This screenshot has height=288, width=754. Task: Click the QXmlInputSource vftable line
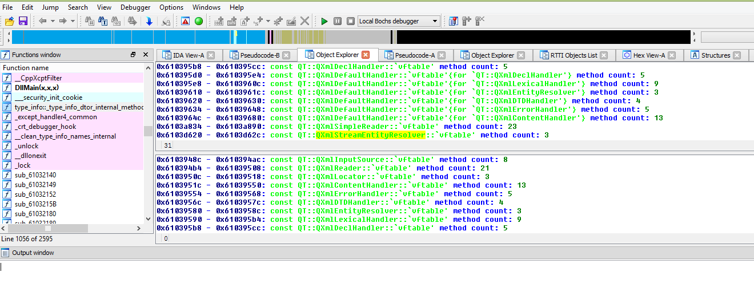tap(332, 160)
